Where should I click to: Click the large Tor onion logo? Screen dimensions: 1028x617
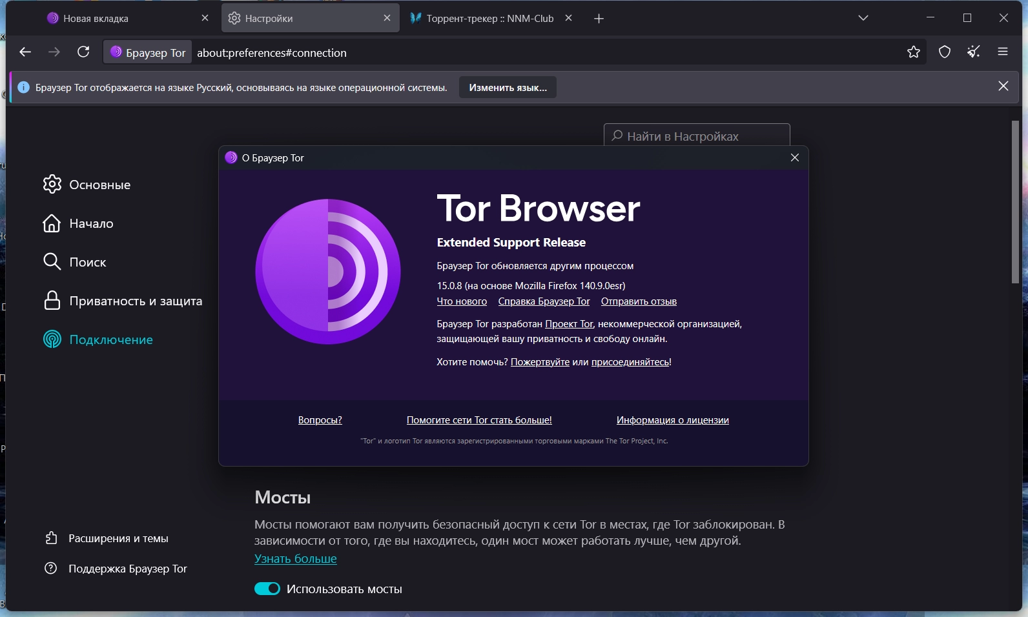click(328, 272)
